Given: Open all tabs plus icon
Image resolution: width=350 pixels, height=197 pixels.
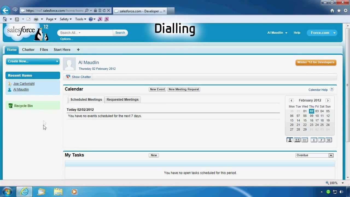Looking at the screenshot, I should (78, 50).
